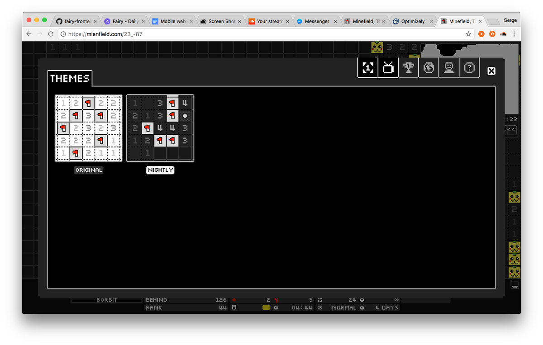Click the ORIGINAL theme label
This screenshot has width=543, height=345.
[89, 170]
